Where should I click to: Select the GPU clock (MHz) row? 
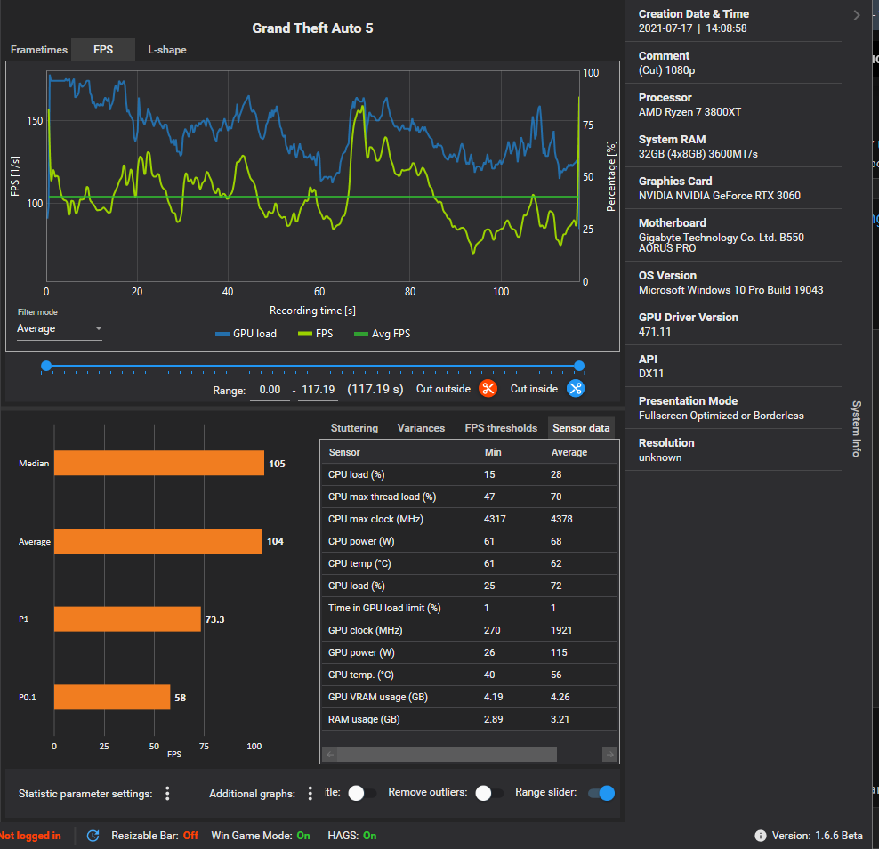(x=469, y=630)
